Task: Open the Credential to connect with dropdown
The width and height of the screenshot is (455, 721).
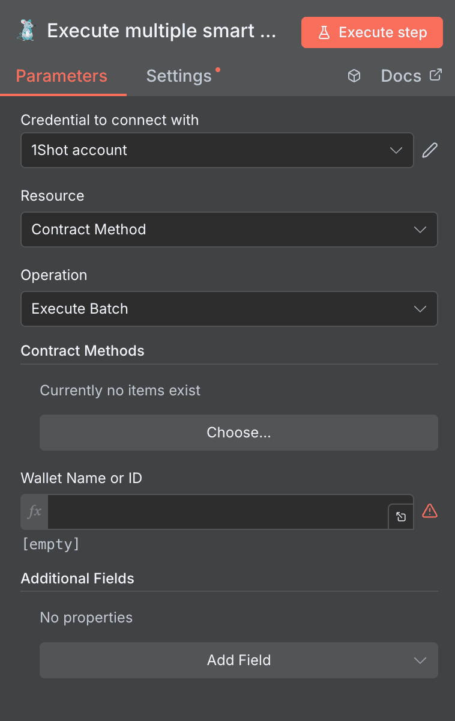Action: 217,150
